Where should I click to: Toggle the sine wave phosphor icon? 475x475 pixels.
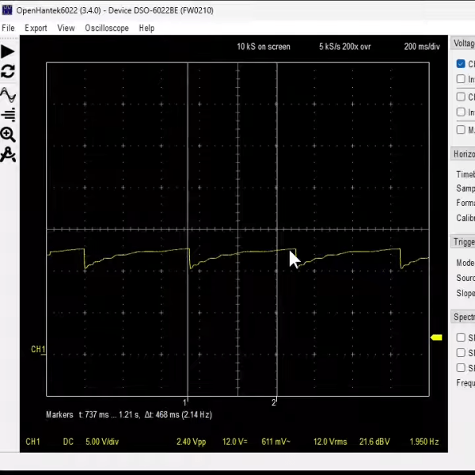(x=8, y=95)
